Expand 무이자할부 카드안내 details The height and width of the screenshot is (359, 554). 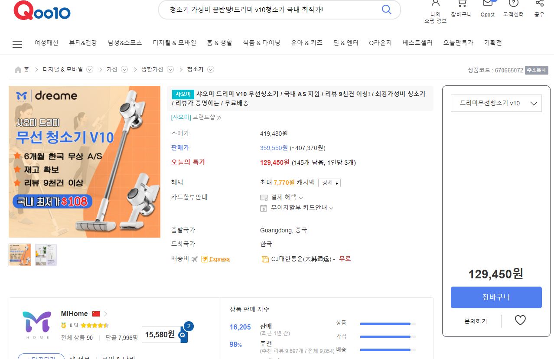pyautogui.click(x=331, y=208)
